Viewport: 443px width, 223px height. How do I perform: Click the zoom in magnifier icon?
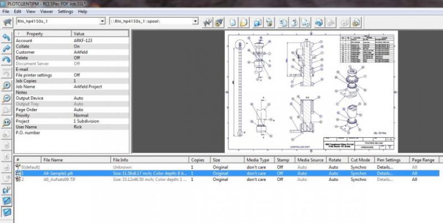tap(6, 85)
